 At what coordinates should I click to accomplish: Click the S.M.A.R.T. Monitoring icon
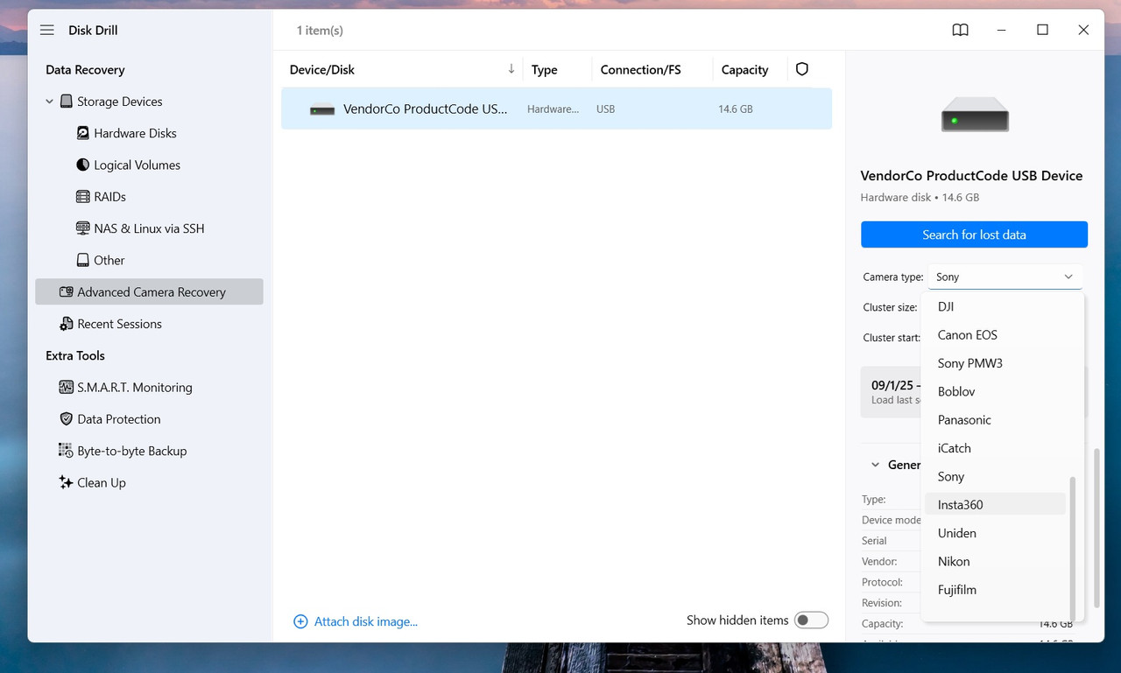coord(66,388)
